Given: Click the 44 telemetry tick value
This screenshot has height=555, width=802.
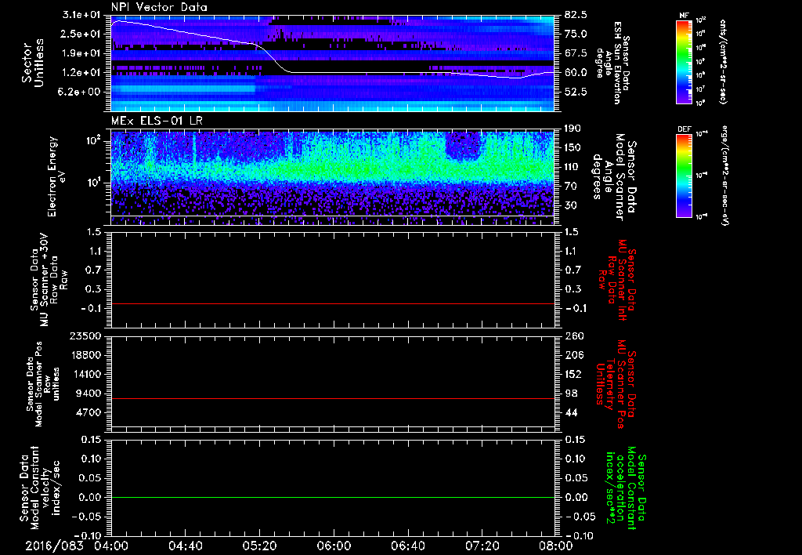Looking at the screenshot, I should click(x=571, y=412).
